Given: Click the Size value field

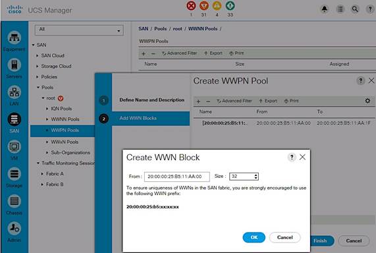Looking at the screenshot, I should point(242,177).
